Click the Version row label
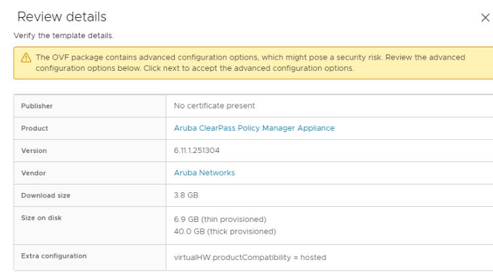This screenshot has width=493, height=279. pyautogui.click(x=34, y=150)
